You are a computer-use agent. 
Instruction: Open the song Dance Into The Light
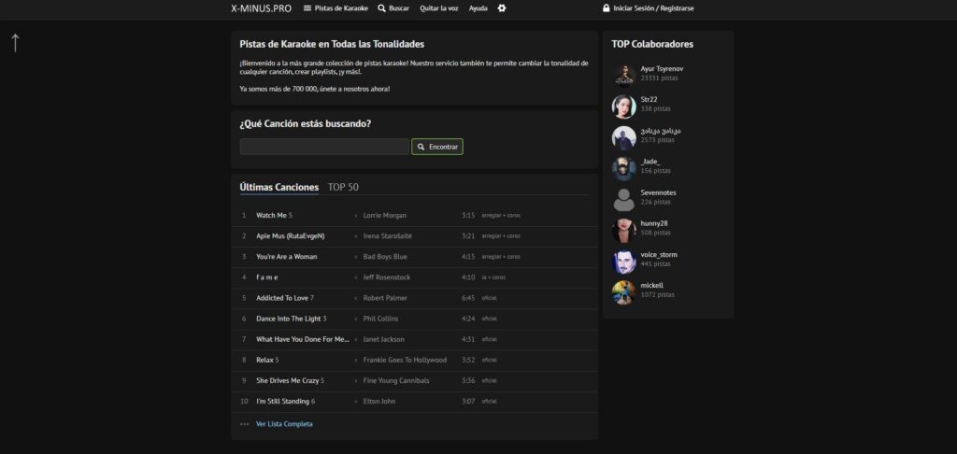[x=288, y=319]
